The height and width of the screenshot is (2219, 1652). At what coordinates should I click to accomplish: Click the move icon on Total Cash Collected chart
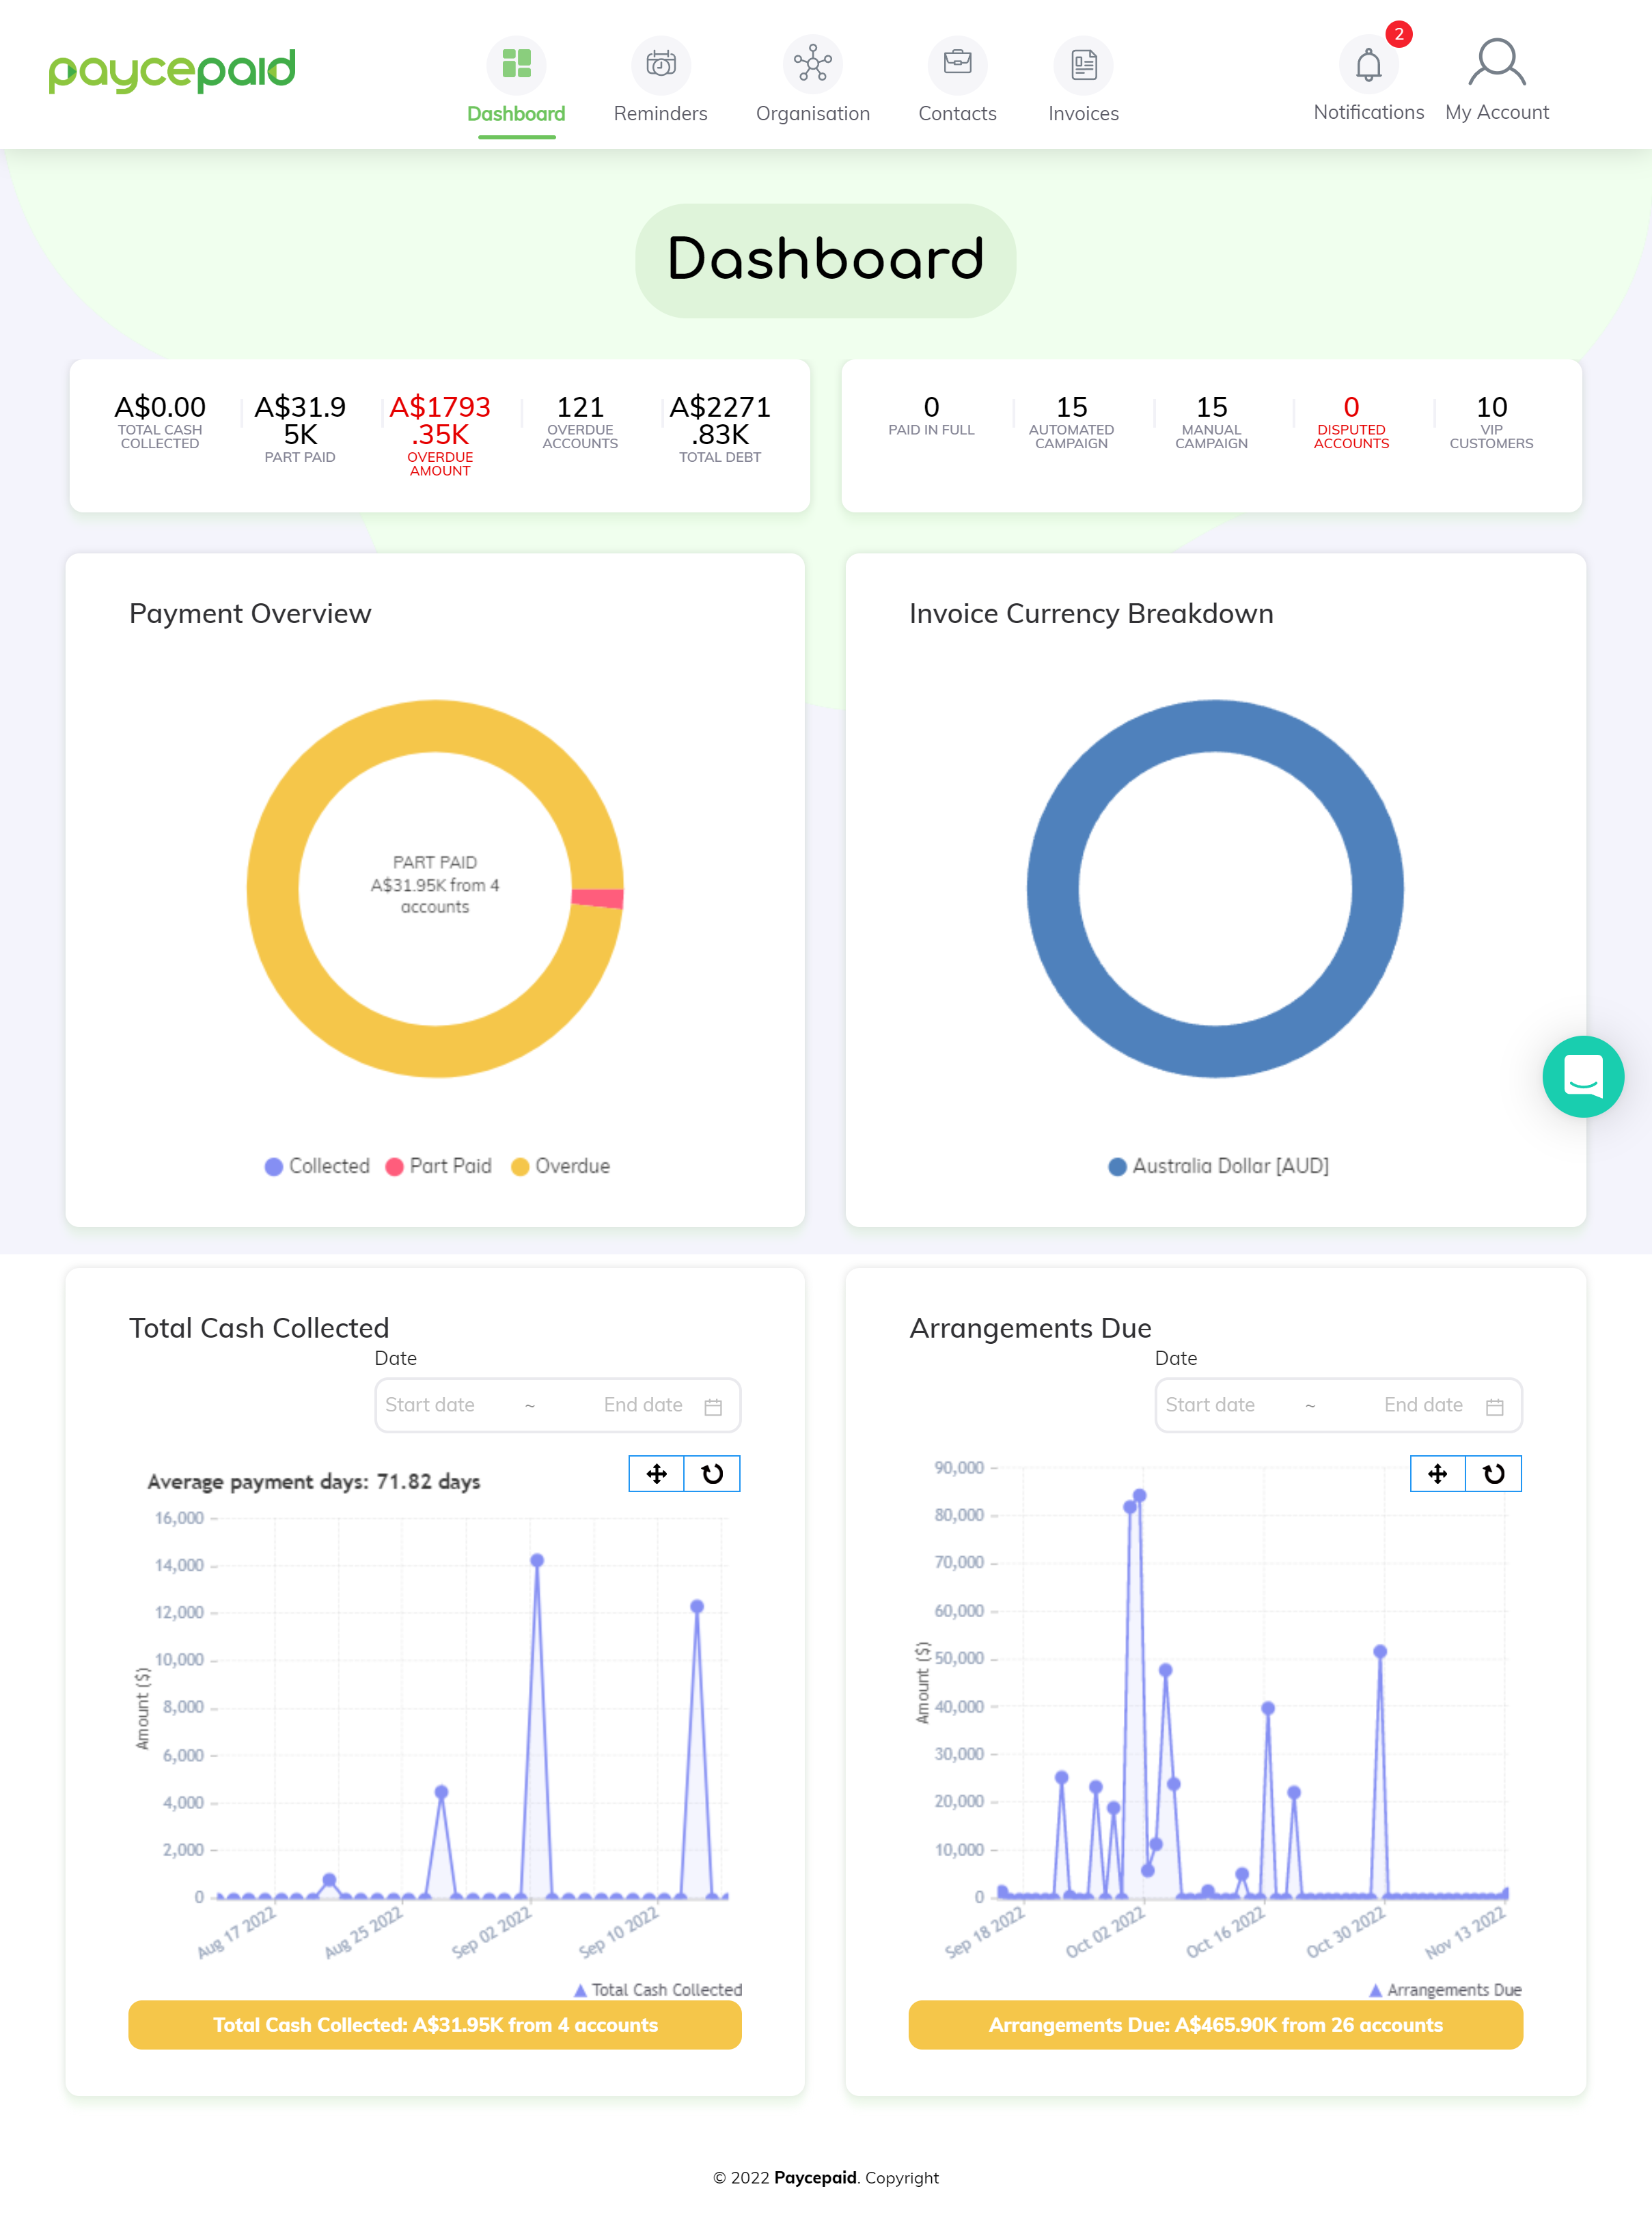pyautogui.click(x=657, y=1473)
